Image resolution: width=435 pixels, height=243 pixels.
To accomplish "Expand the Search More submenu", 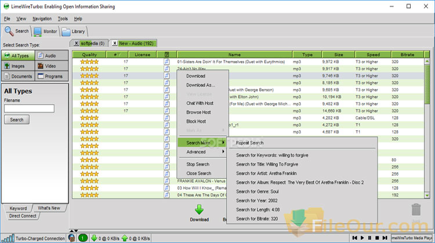I will (x=202, y=142).
